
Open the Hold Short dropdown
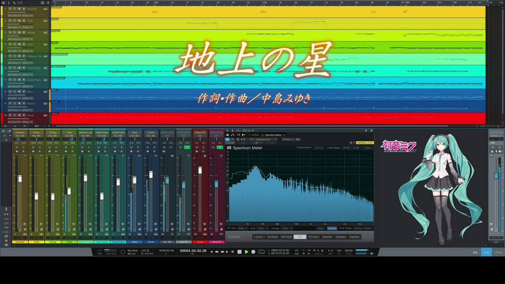coord(263,228)
